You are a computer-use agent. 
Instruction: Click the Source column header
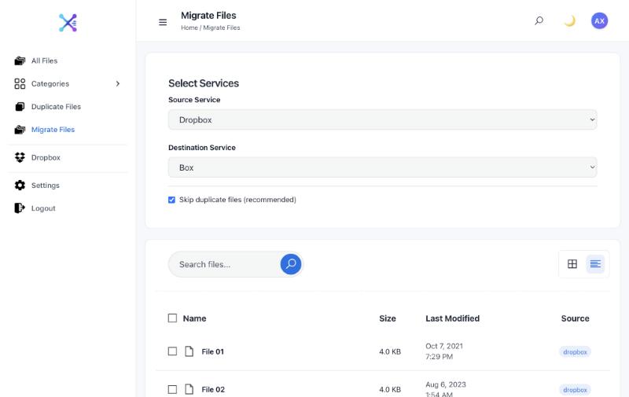[x=576, y=318]
